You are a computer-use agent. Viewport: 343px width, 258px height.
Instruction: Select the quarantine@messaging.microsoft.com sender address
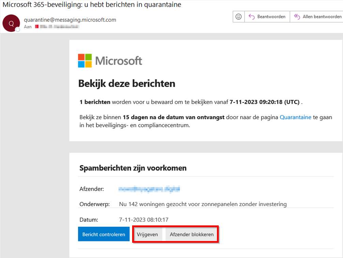pyautogui.click(x=70, y=20)
